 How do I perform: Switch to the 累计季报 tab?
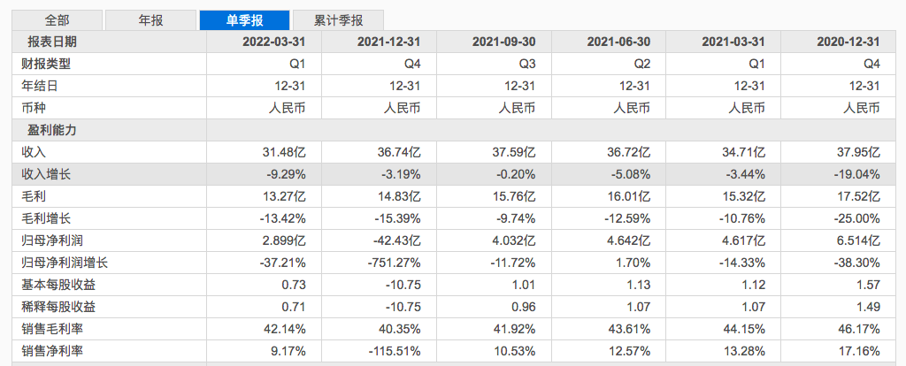point(337,19)
